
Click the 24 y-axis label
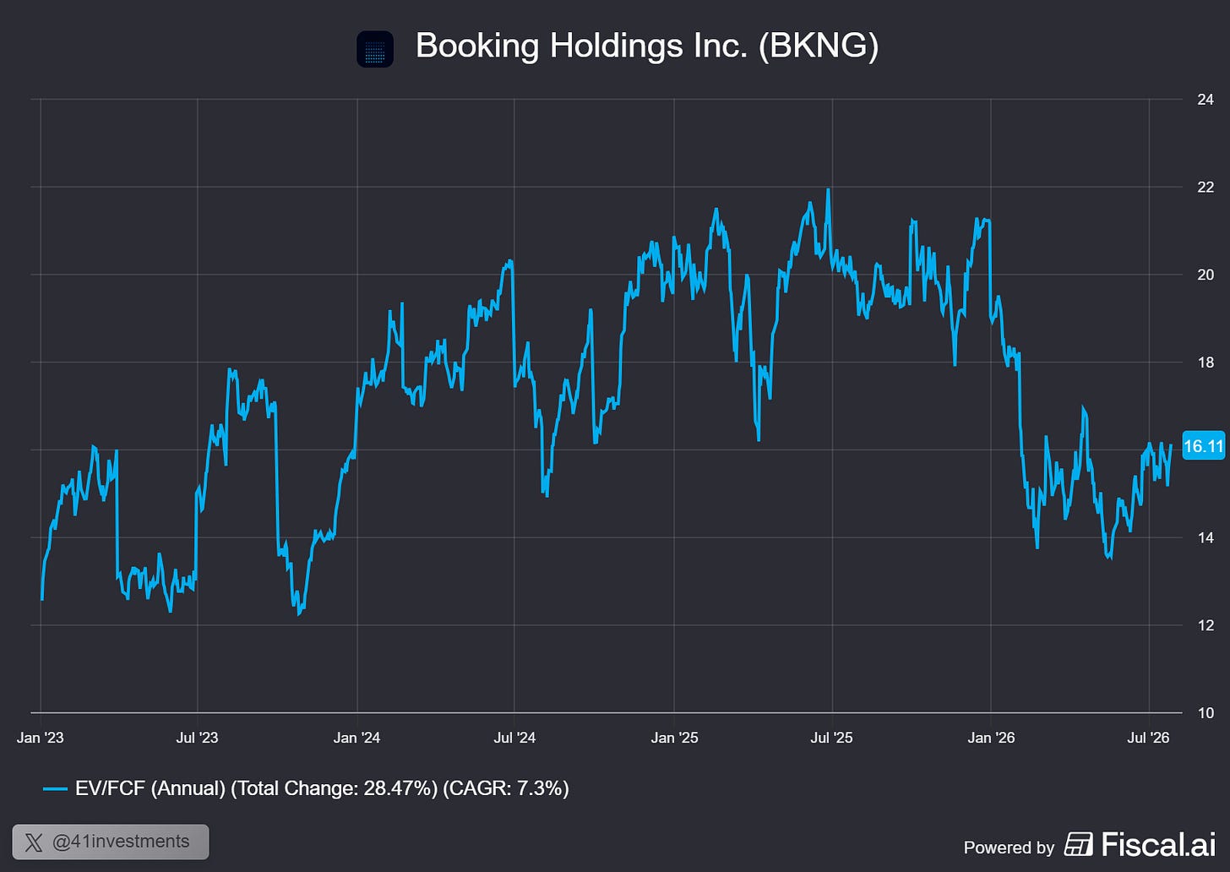pos(1206,100)
